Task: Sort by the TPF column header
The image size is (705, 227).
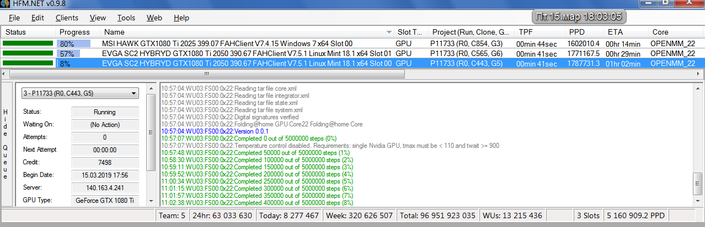Action: tap(539, 32)
